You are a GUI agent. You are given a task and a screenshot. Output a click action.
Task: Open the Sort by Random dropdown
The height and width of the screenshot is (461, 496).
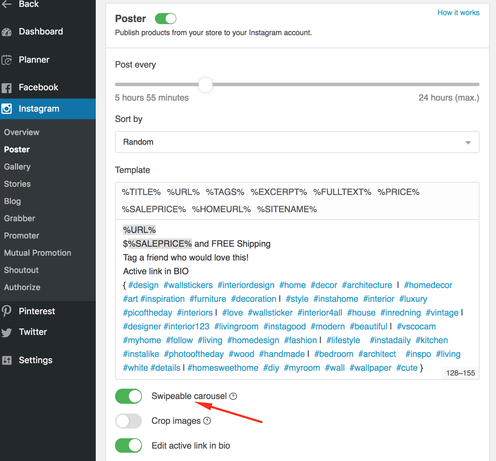click(x=297, y=142)
